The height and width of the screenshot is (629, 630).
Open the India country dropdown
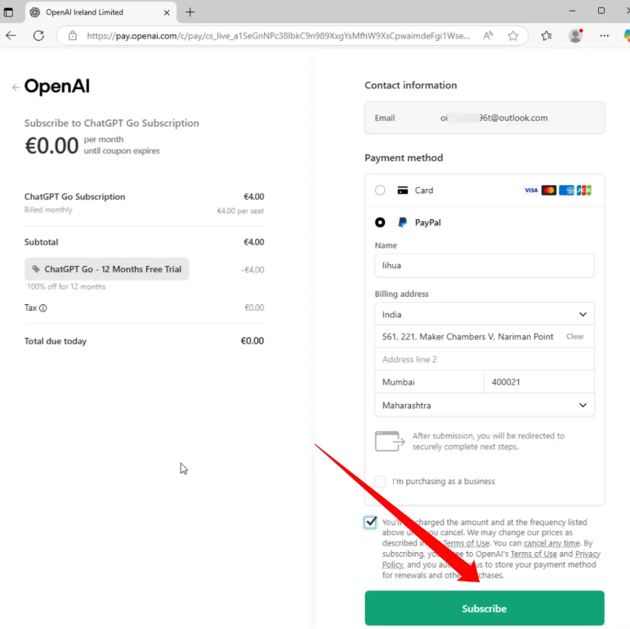coord(484,314)
